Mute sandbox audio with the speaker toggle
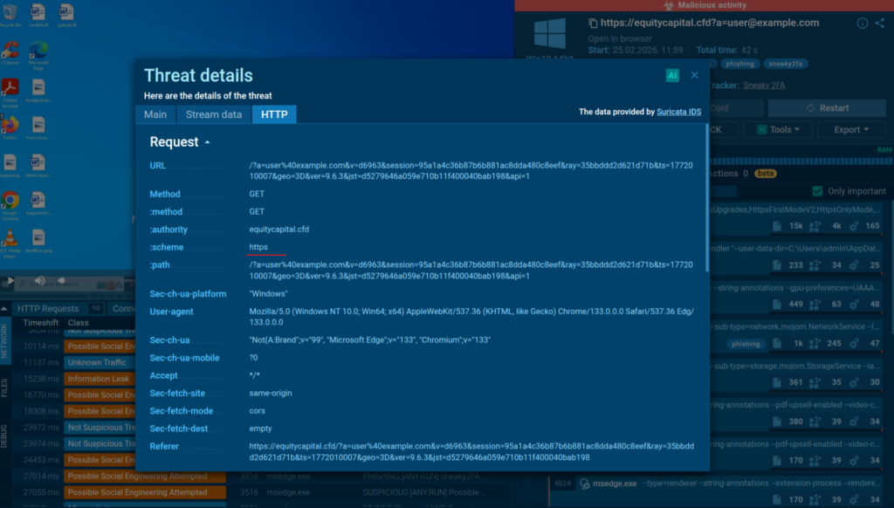 coord(38,280)
